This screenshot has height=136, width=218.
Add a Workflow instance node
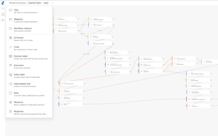click(23, 30)
